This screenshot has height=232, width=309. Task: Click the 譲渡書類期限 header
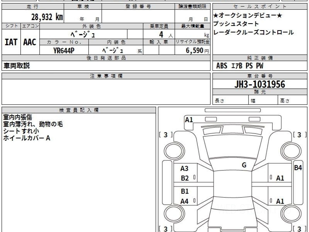192,7
